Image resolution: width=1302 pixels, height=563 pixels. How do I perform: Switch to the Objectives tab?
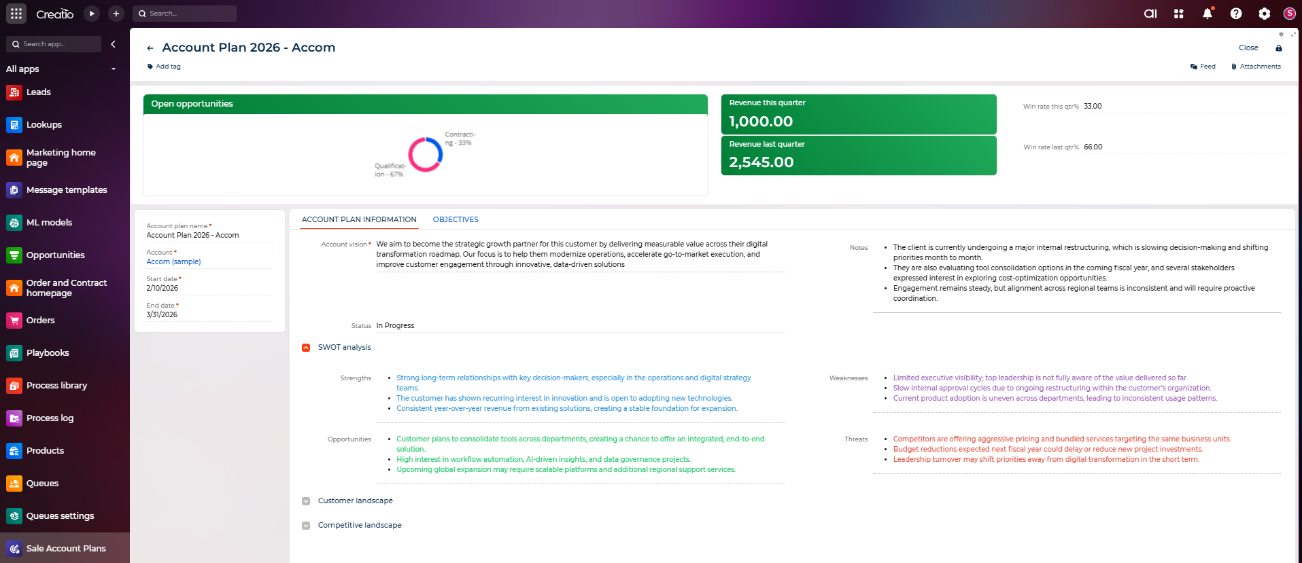pos(456,219)
